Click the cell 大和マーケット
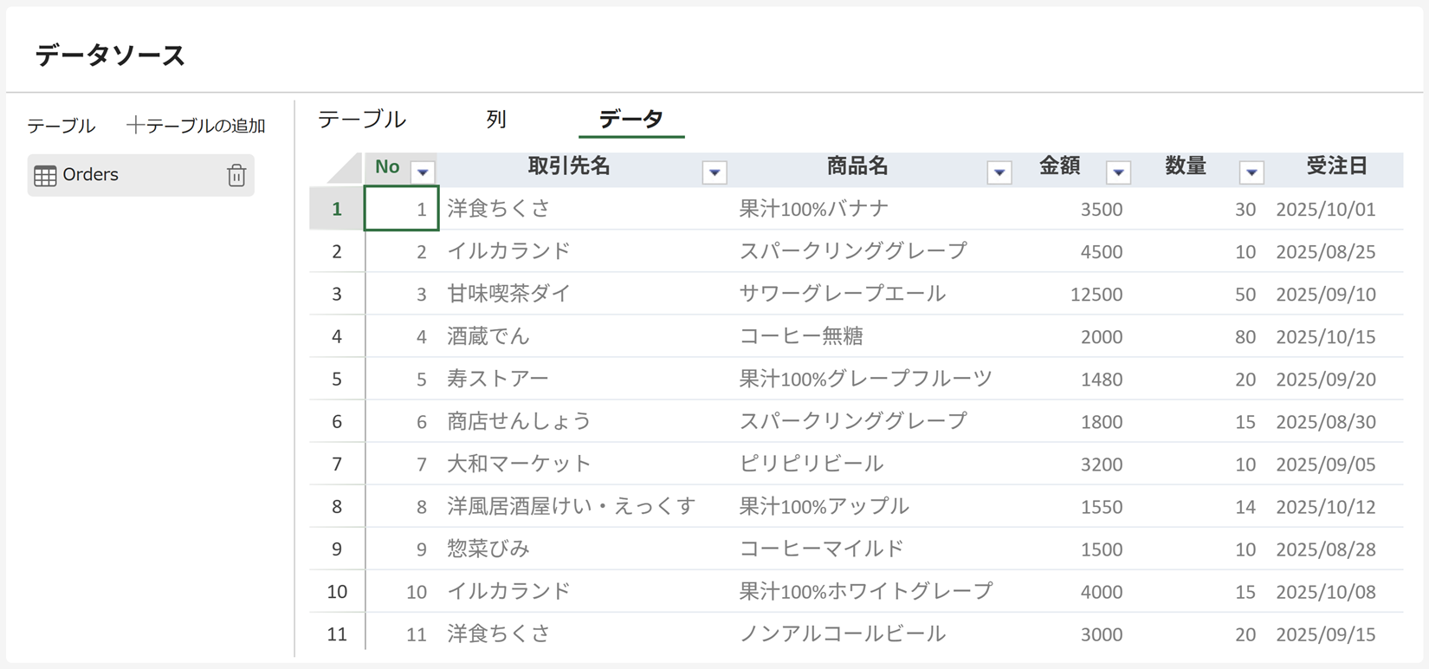 pos(520,464)
